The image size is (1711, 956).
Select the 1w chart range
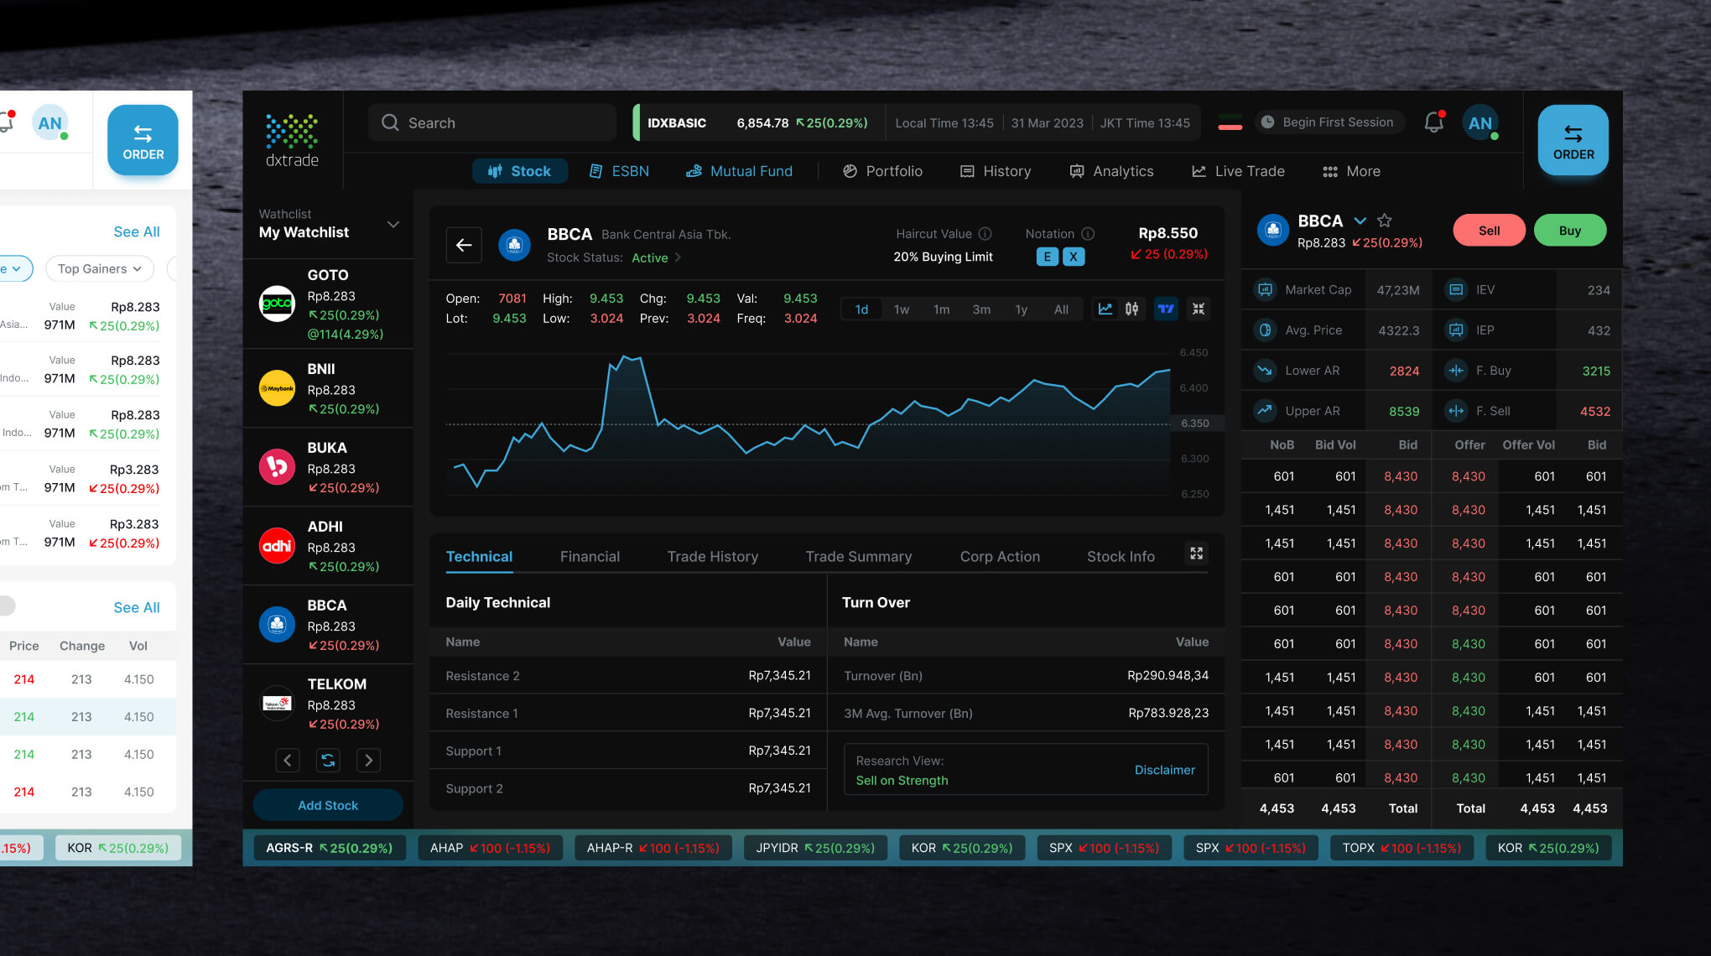click(902, 309)
